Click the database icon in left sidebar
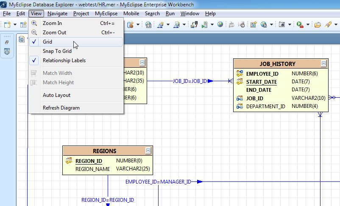The image size is (340, 206). [x=7, y=52]
